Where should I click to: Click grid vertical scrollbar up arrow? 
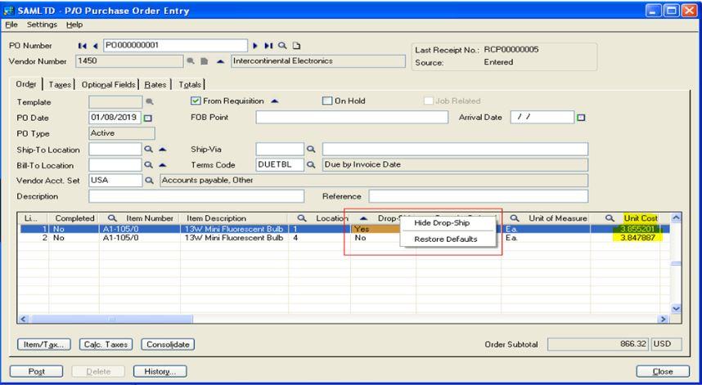pyautogui.click(x=676, y=218)
